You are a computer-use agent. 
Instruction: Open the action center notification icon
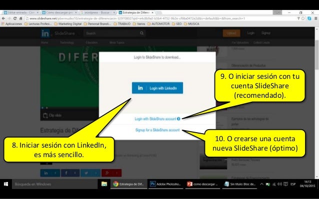click(285, 184)
